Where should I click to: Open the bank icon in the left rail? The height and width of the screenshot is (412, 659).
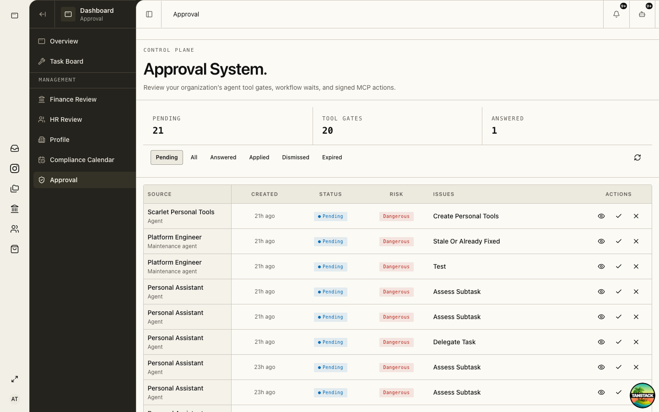(15, 209)
